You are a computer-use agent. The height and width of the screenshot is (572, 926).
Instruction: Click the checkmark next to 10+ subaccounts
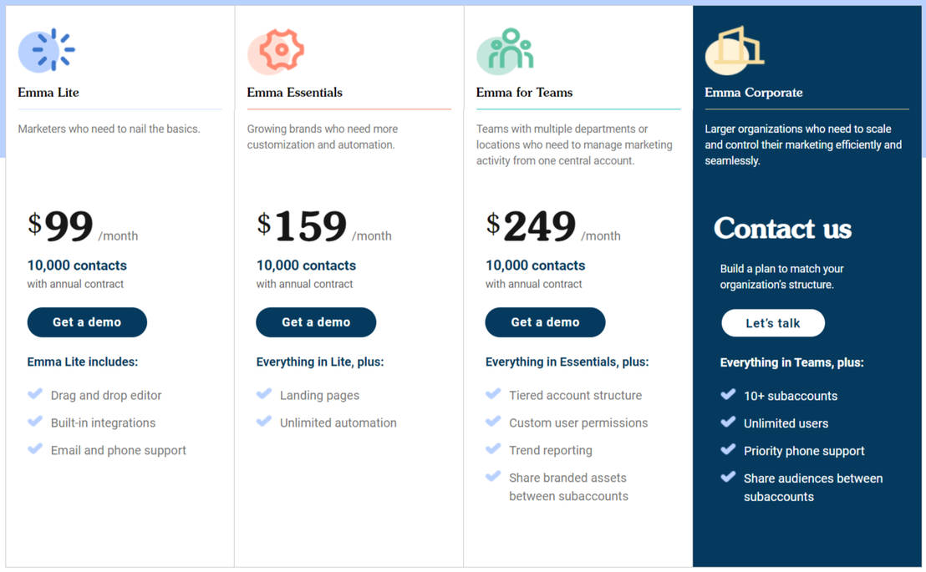point(728,394)
